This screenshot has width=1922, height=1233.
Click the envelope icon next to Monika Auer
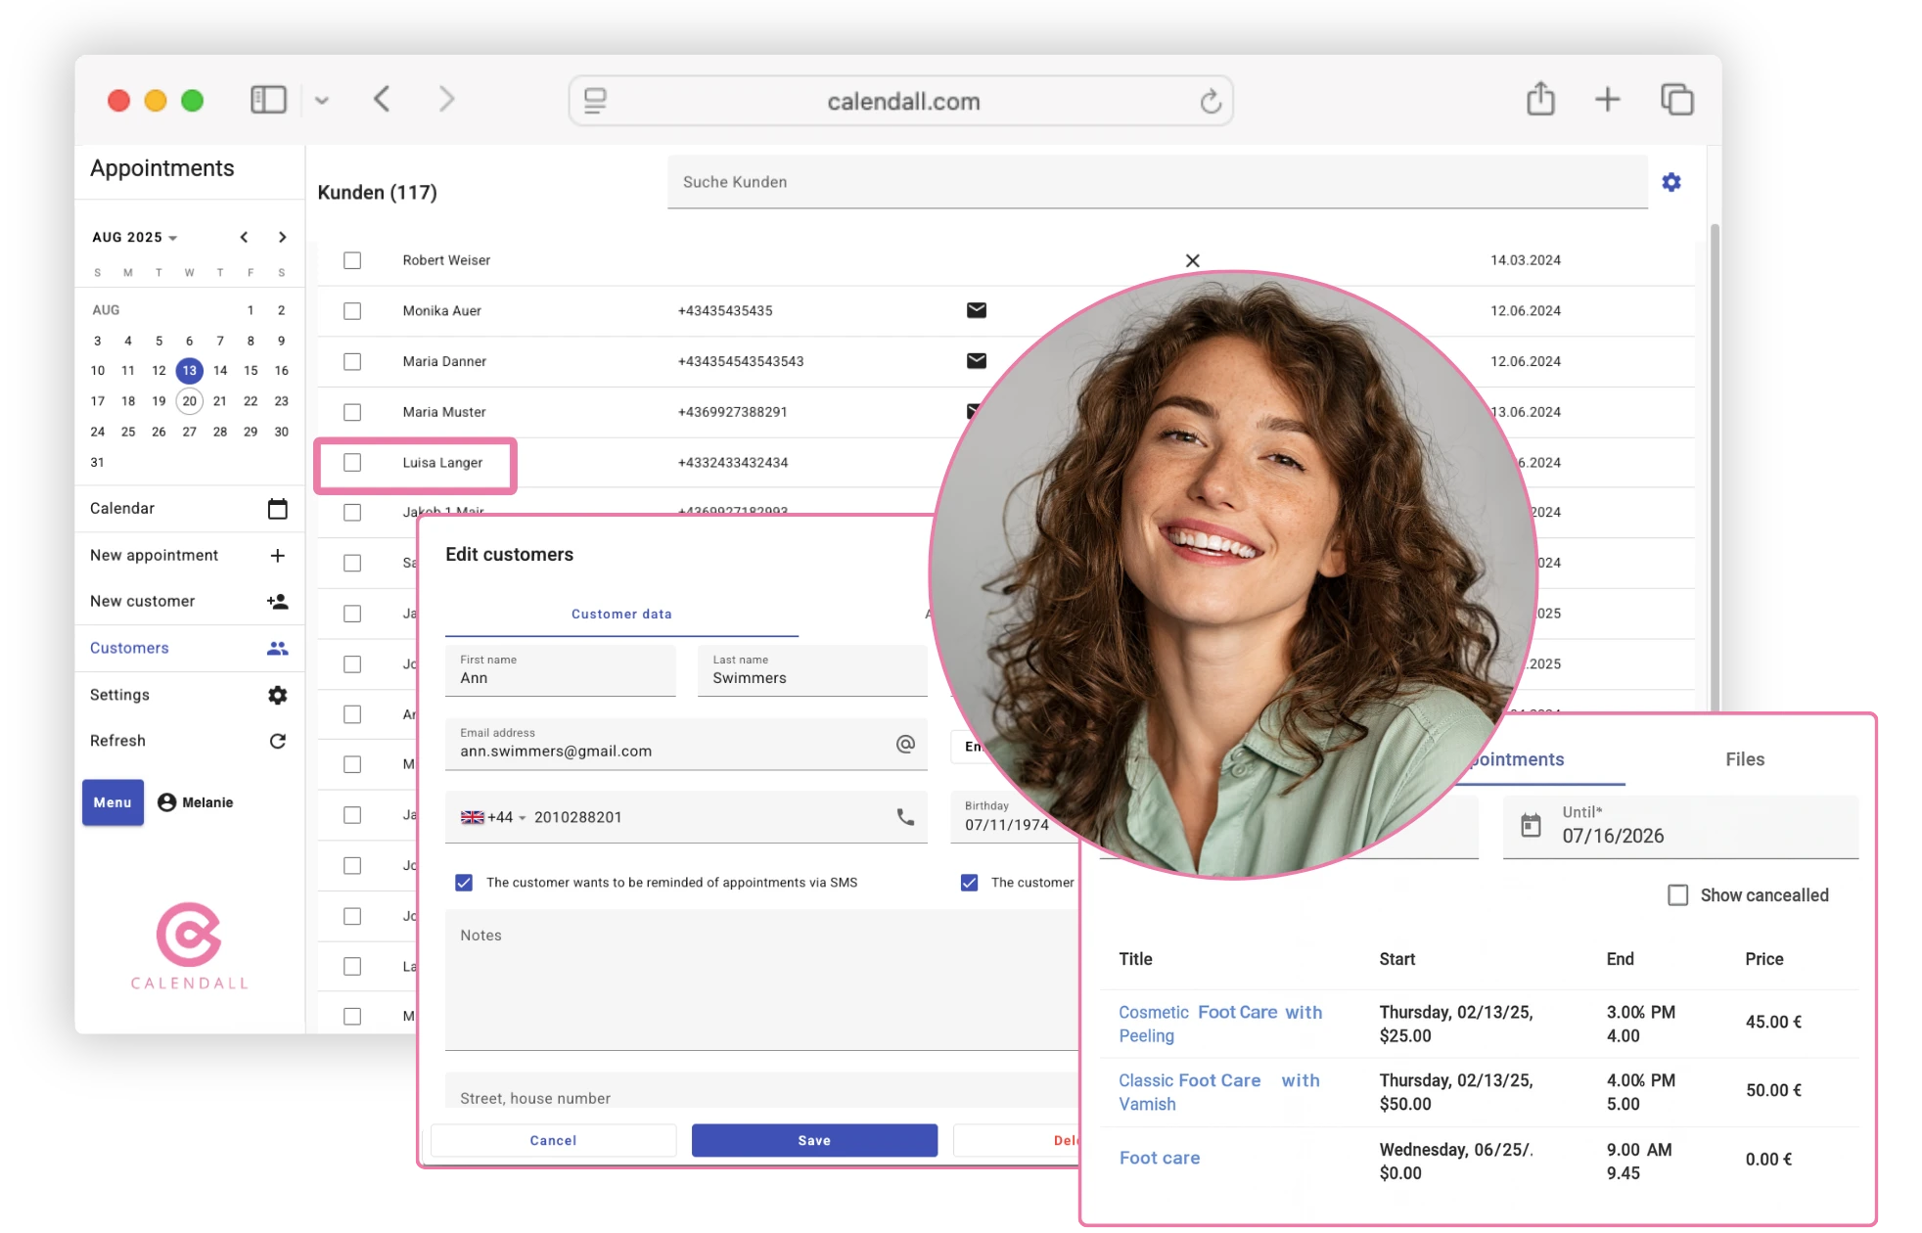[x=976, y=310]
